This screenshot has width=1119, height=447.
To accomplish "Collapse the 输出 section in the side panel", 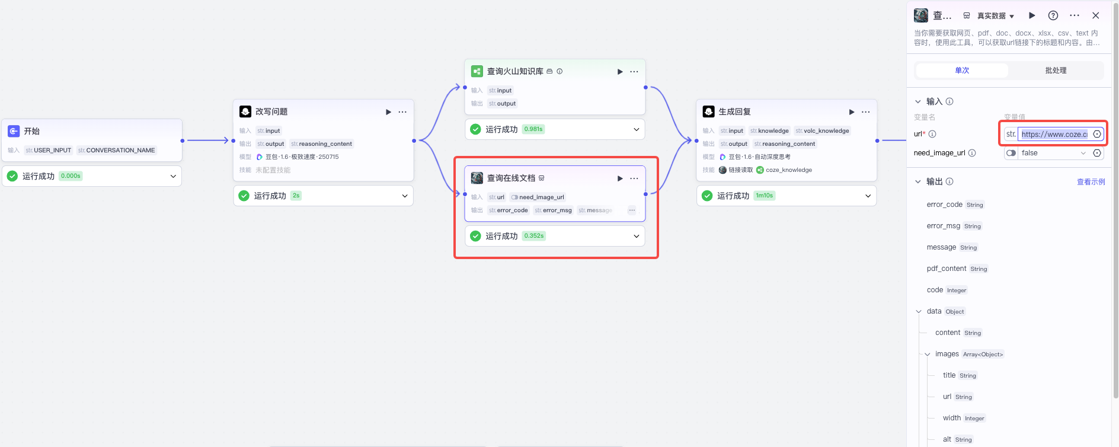I will [x=918, y=181].
